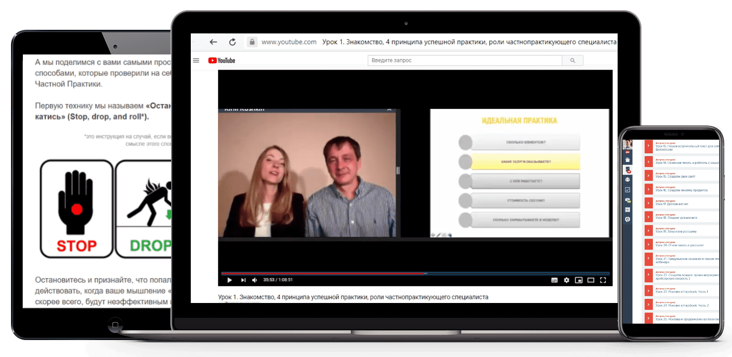Enter fullscreen video mode
The width and height of the screenshot is (732, 357).
pyautogui.click(x=603, y=280)
